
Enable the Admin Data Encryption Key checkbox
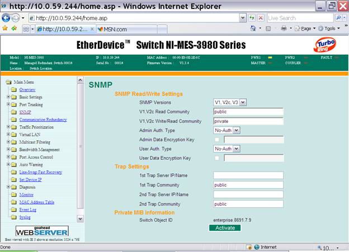tap(217, 139)
